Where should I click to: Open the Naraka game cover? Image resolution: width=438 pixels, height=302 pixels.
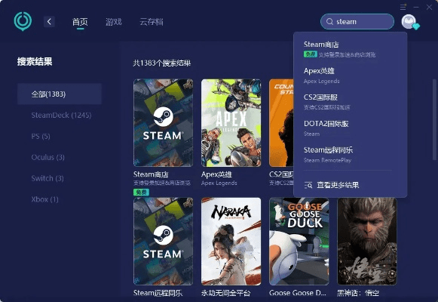point(231,242)
